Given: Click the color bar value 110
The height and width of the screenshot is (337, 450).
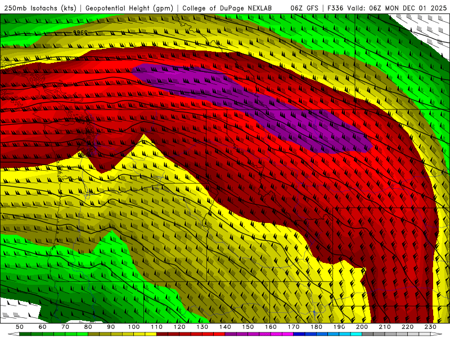Looking at the screenshot, I should click(157, 327).
